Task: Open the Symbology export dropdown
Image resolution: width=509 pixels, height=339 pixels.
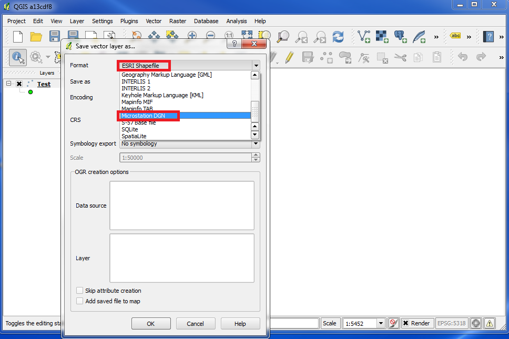Action: [x=256, y=143]
